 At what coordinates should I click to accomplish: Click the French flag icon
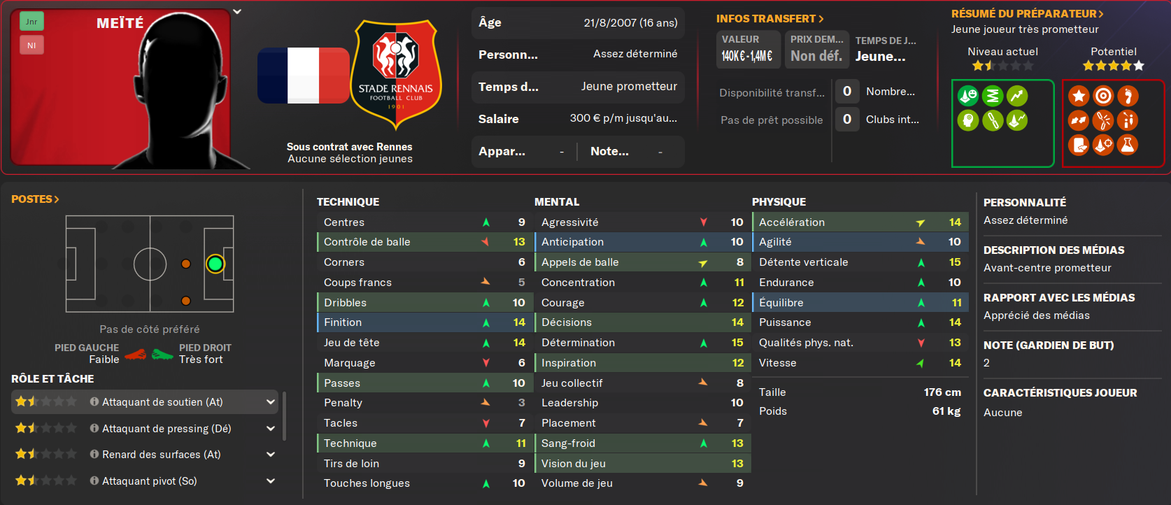pos(303,76)
